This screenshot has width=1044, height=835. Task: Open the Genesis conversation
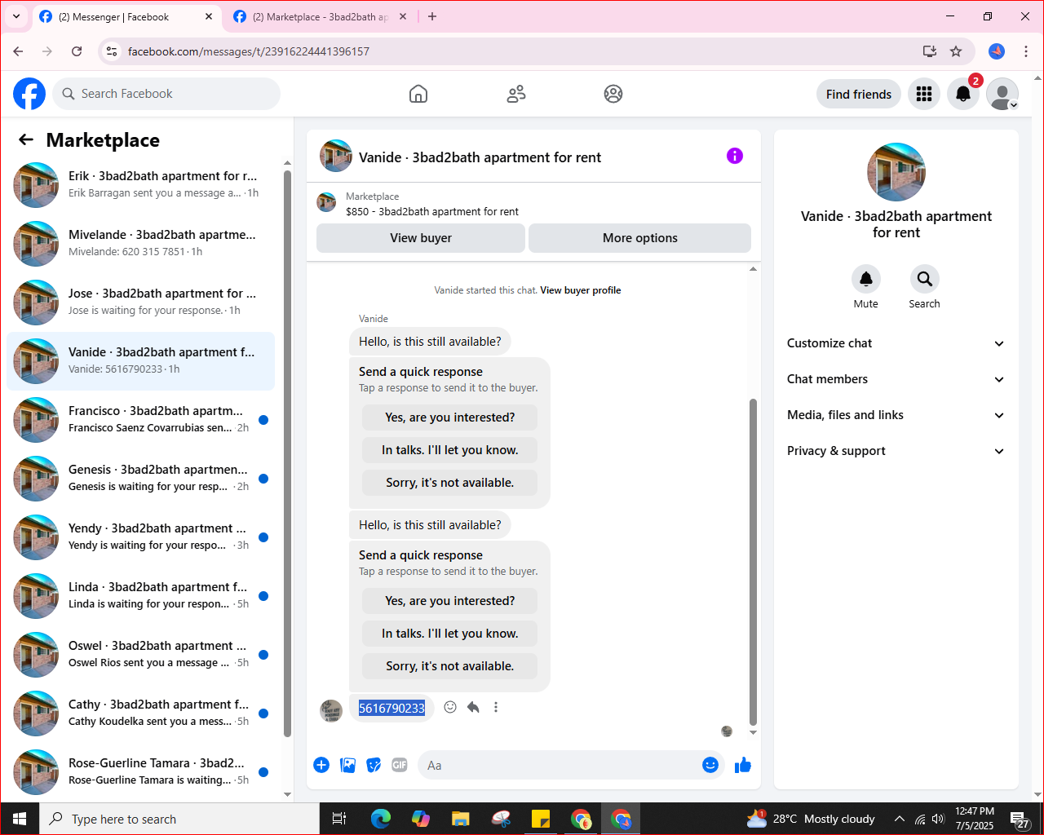click(x=141, y=479)
